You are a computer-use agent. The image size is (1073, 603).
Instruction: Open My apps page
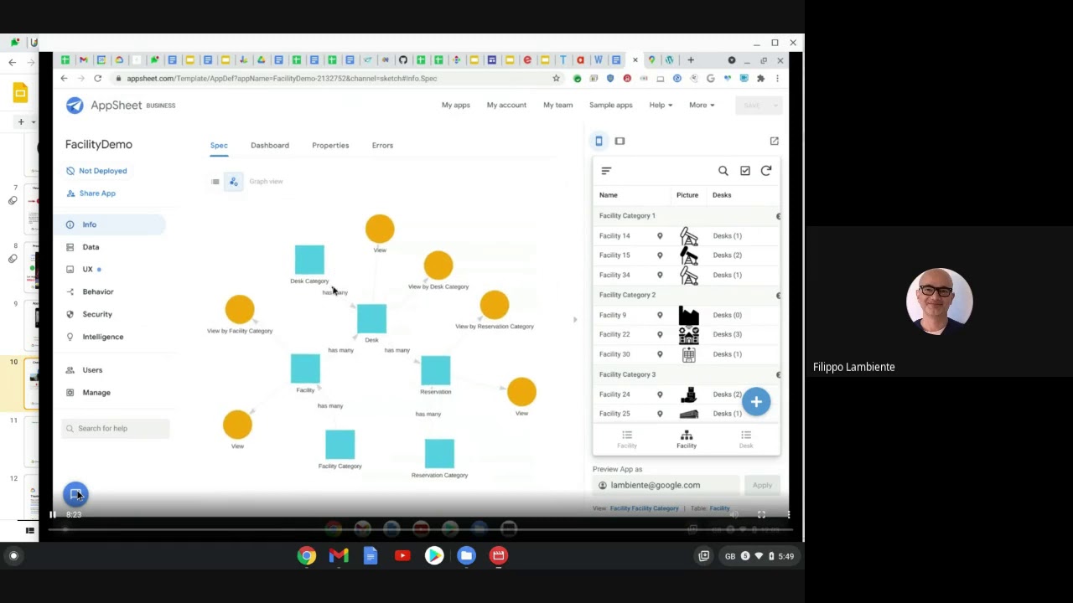point(456,106)
